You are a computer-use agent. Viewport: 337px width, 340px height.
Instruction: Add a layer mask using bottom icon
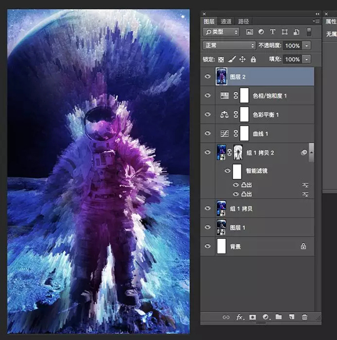pos(253,317)
